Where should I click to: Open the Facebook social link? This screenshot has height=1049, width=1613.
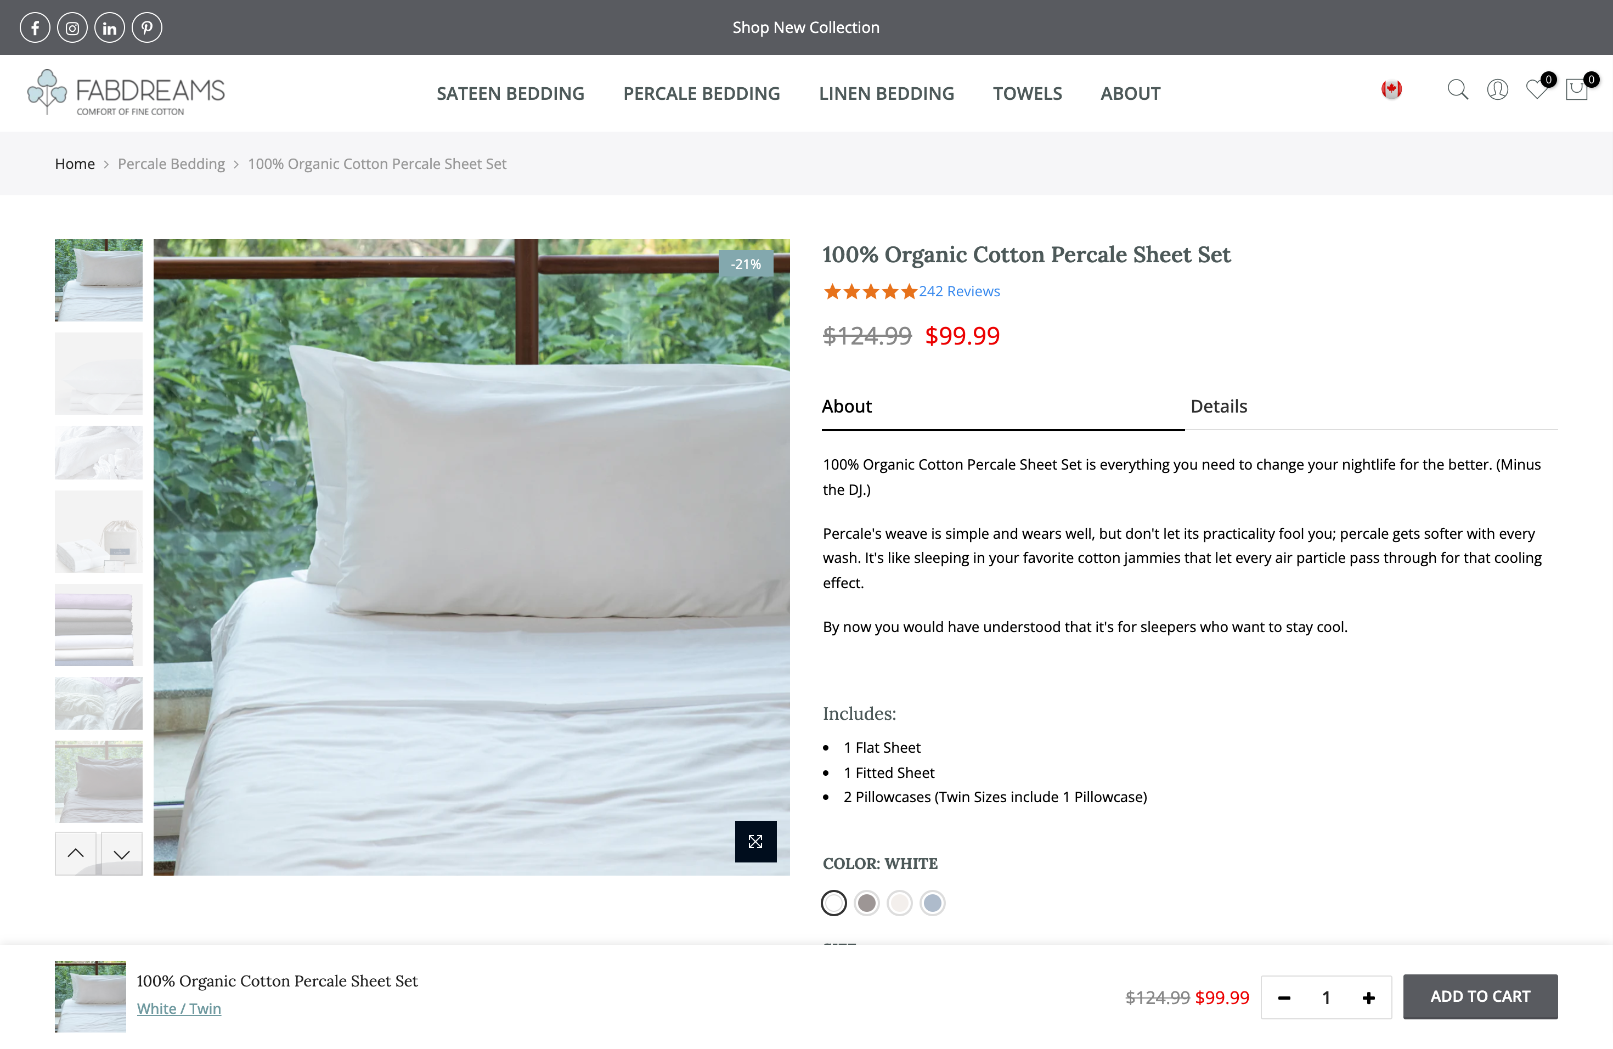click(35, 28)
